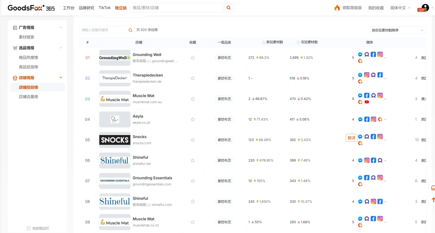This screenshot has width=435, height=233.
Task: Click Audience Network icon in Snocks row
Action: [367, 137]
